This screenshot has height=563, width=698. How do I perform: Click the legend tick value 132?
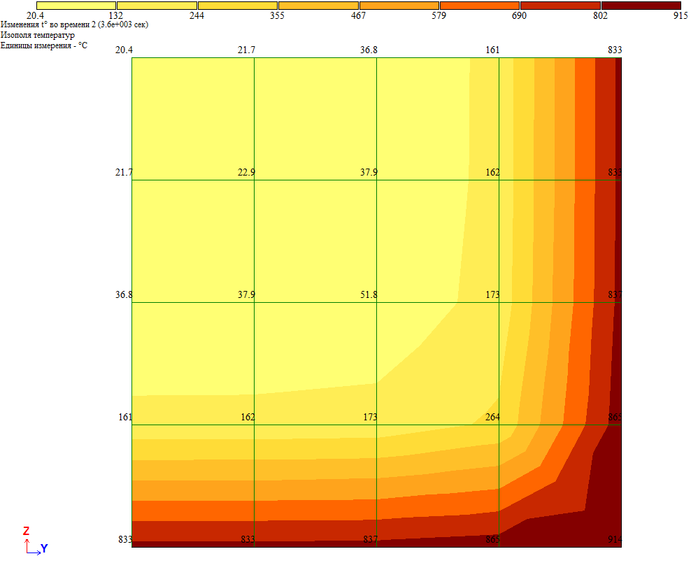coord(116,15)
